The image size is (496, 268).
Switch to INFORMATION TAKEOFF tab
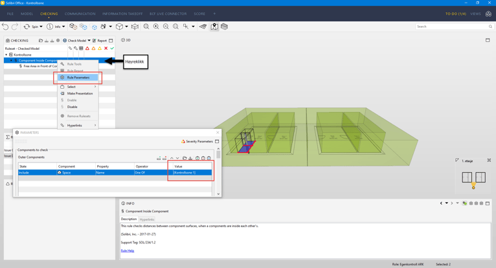tap(122, 14)
